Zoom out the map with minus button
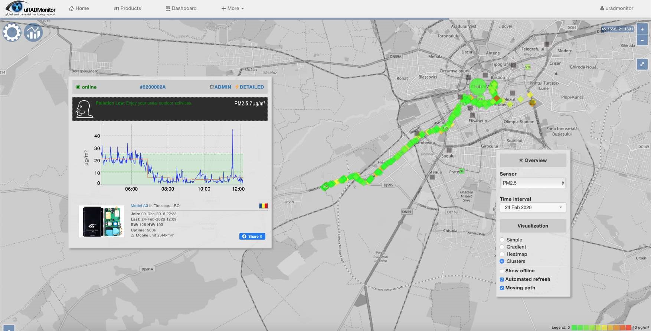Screen dimensions: 651x331 pos(642,40)
